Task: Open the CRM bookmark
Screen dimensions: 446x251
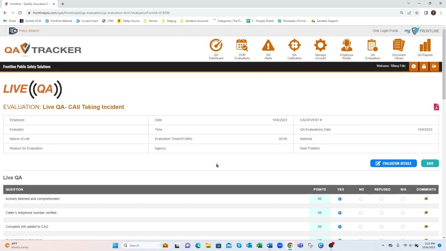Action: tap(108, 21)
